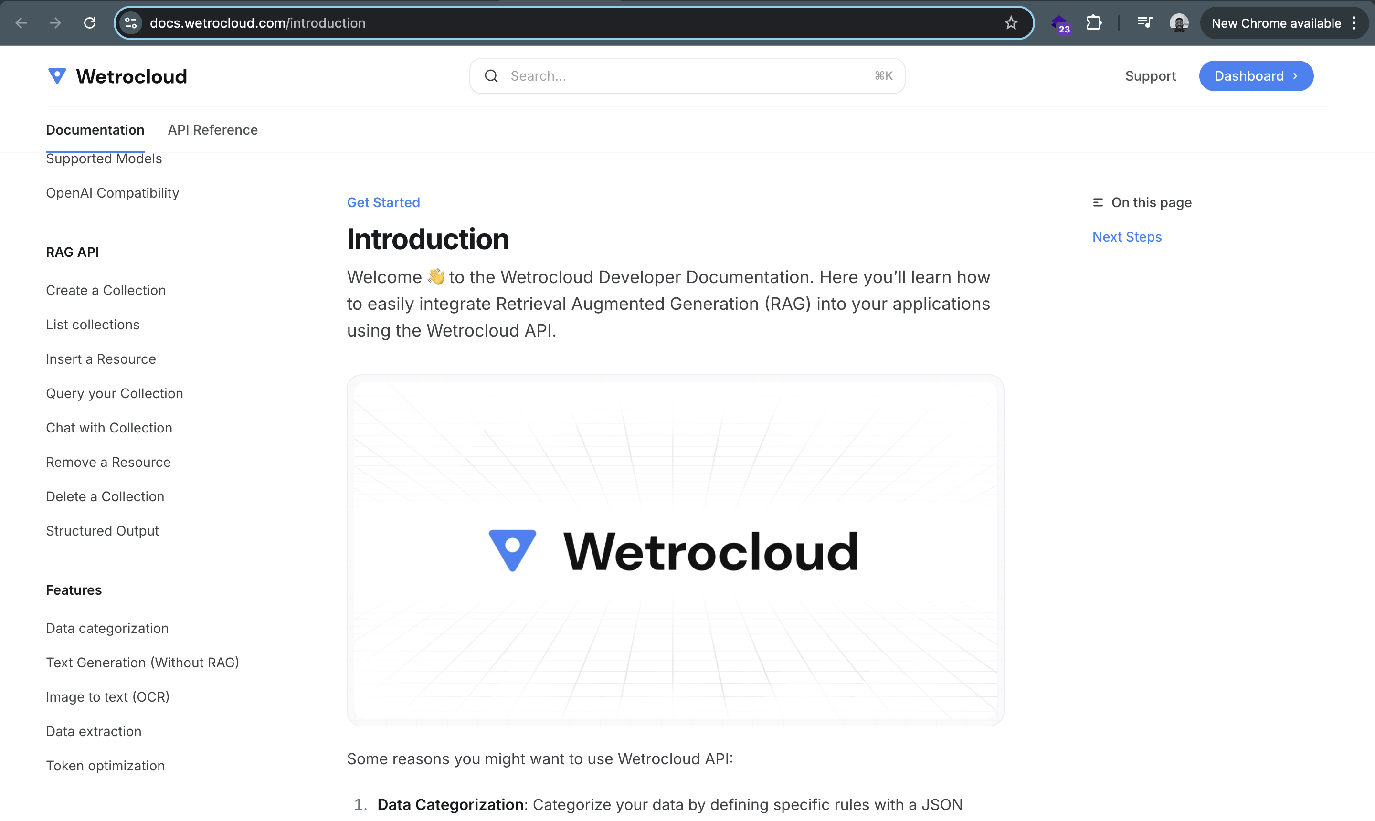
Task: Open the media playback controls icon
Action: coord(1144,23)
